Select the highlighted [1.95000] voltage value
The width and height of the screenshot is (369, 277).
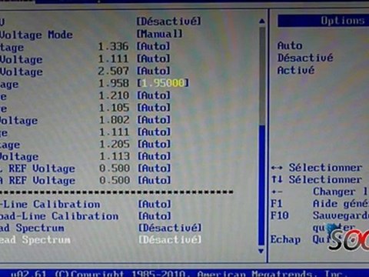163,83
